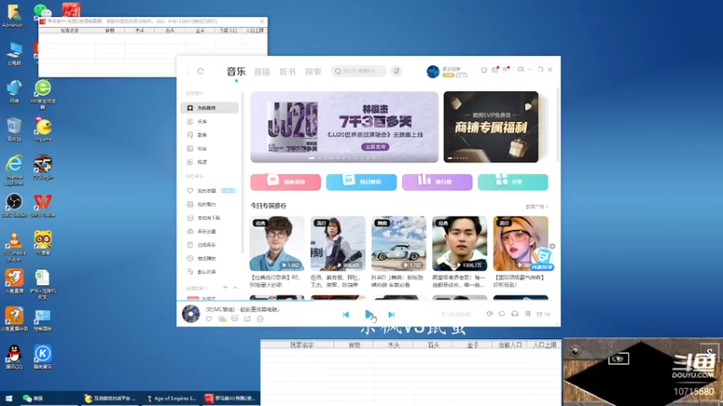Open the 国际顶级霸气神曲 playlist cover
723x406 pixels.
521,244
